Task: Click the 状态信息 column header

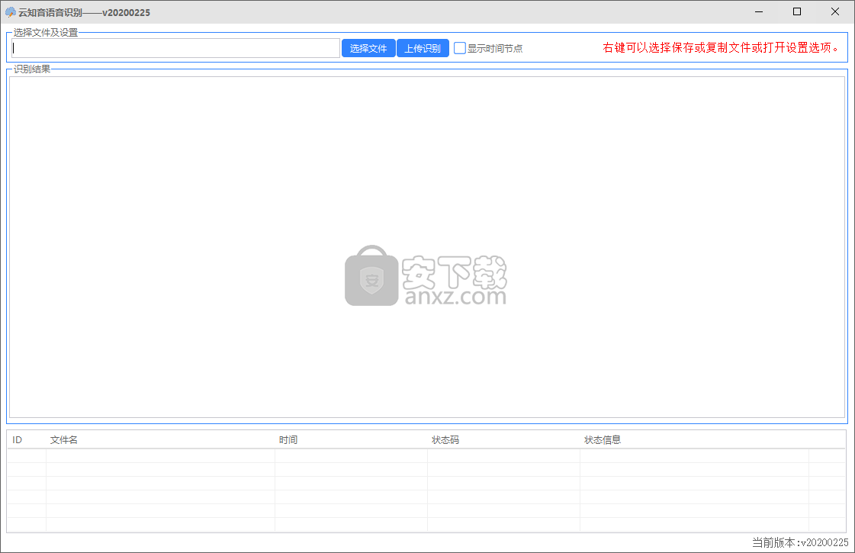Action: [695, 440]
